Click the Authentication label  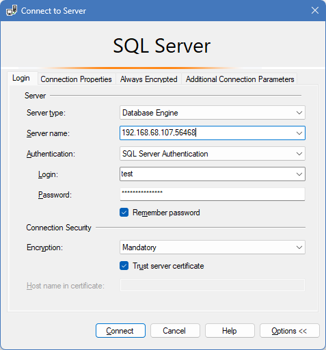pyautogui.click(x=51, y=154)
